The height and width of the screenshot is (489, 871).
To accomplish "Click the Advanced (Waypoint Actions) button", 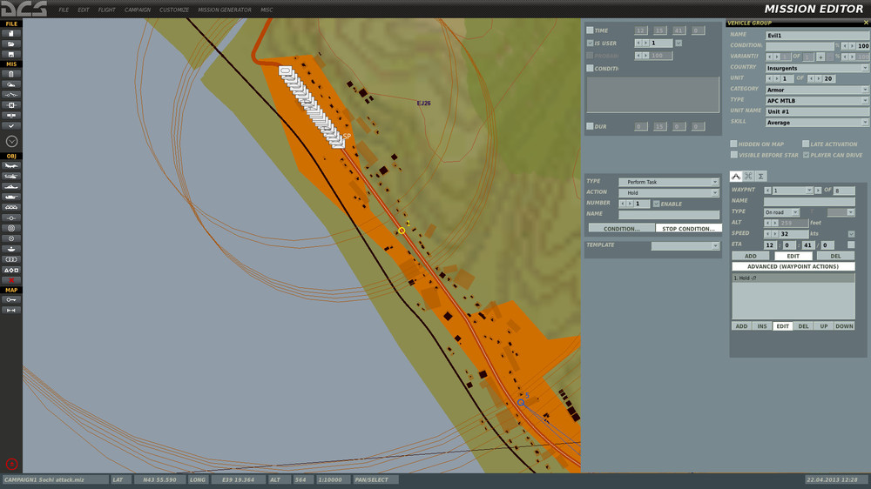I will point(793,266).
